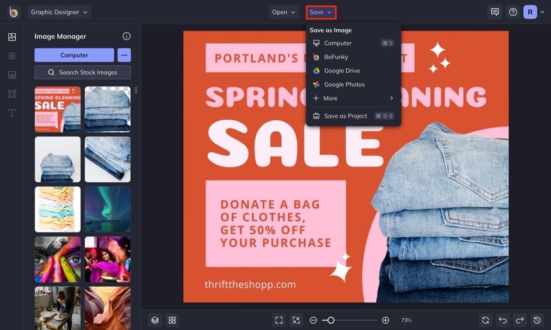The height and width of the screenshot is (330, 551).
Task: Open the Graphics shapes sidebar icon
Action: (12, 94)
